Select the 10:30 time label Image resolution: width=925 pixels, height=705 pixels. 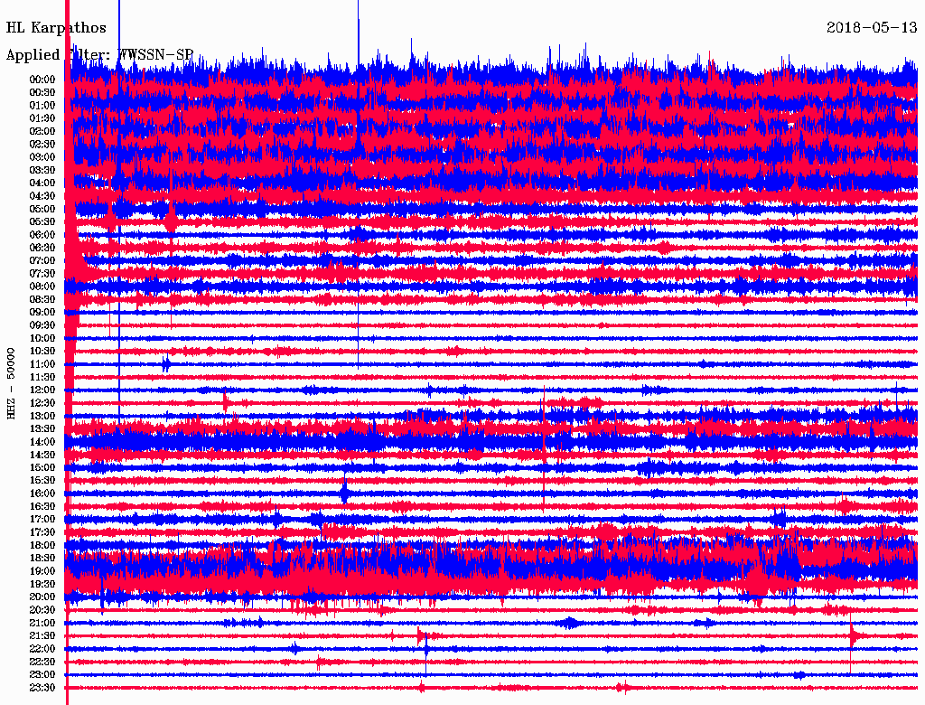42,352
